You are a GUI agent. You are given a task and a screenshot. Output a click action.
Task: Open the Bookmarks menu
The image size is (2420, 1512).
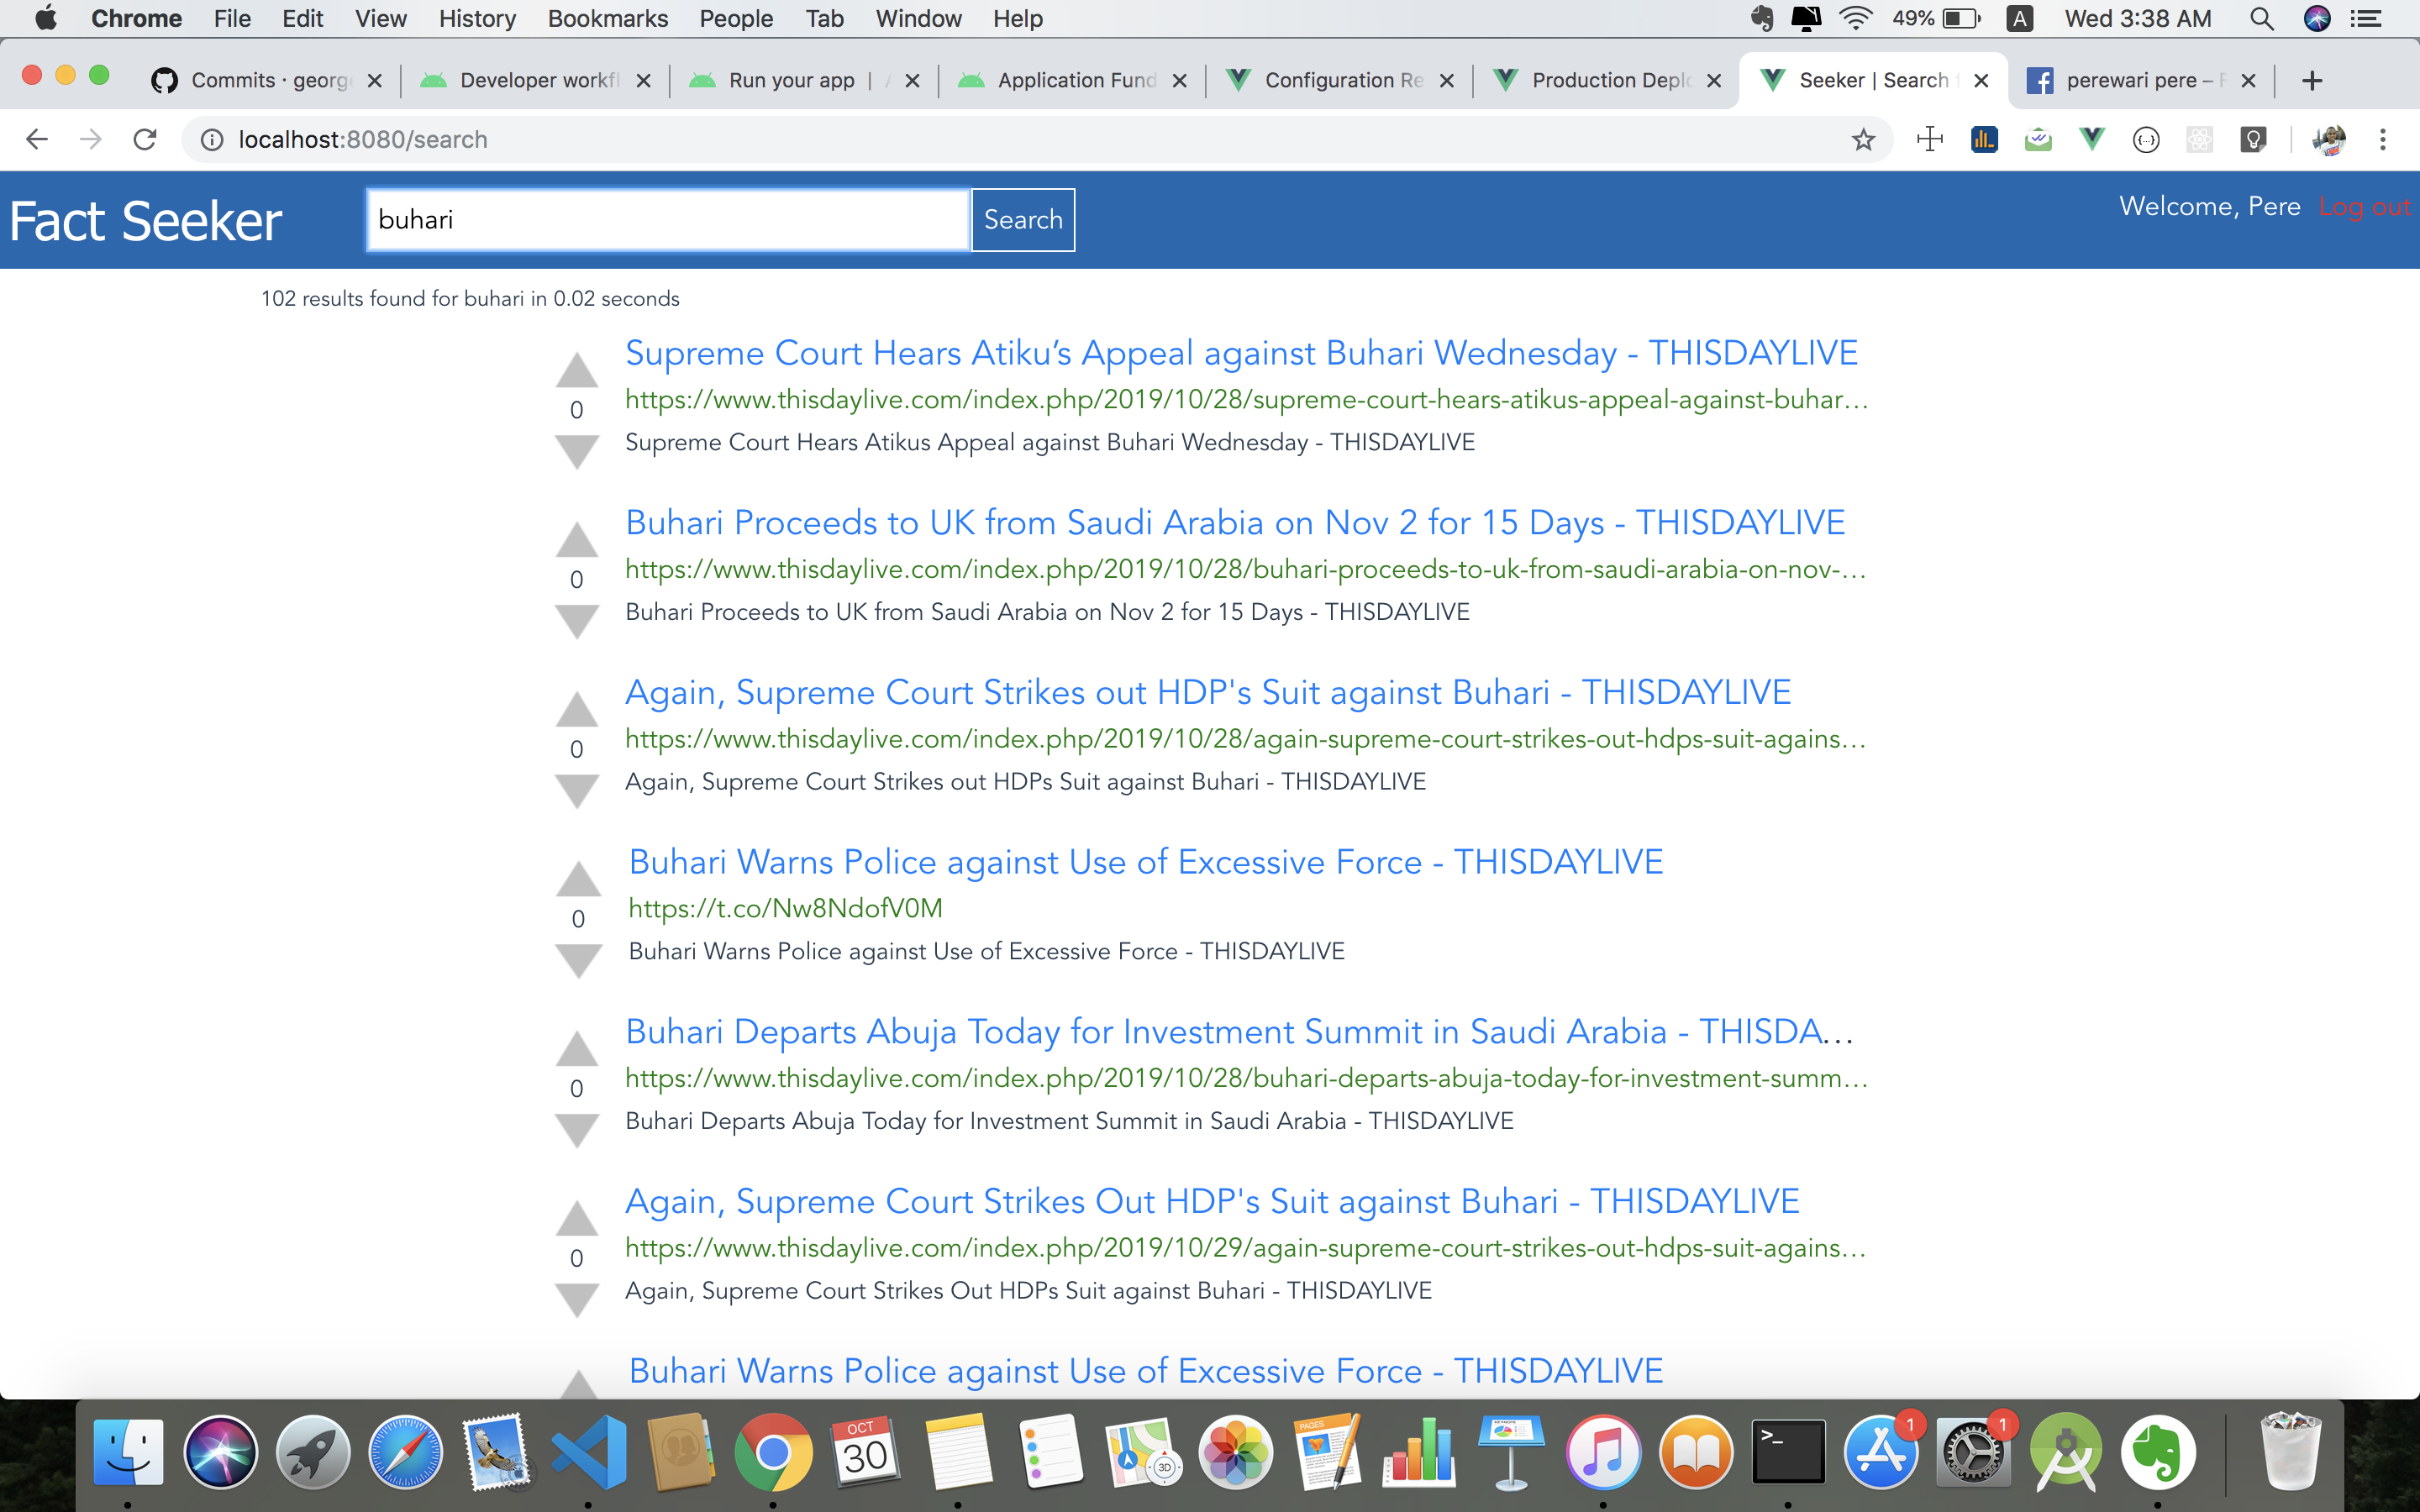(607, 18)
